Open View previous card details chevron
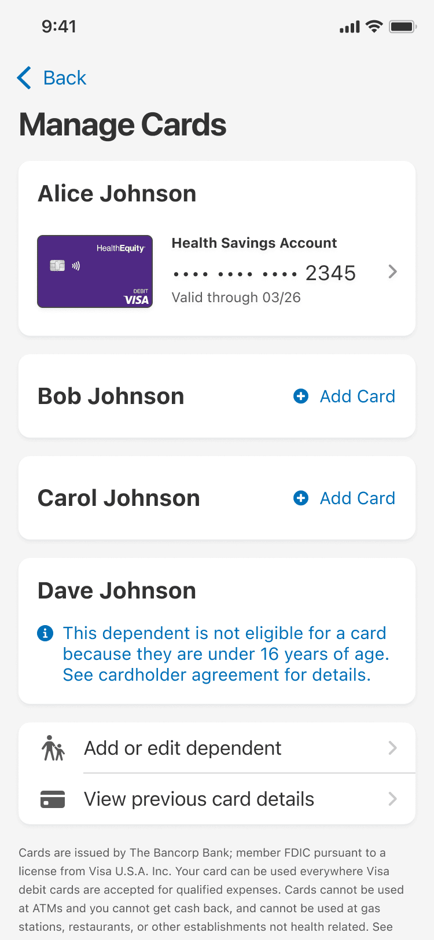This screenshot has width=434, height=940. tap(393, 799)
